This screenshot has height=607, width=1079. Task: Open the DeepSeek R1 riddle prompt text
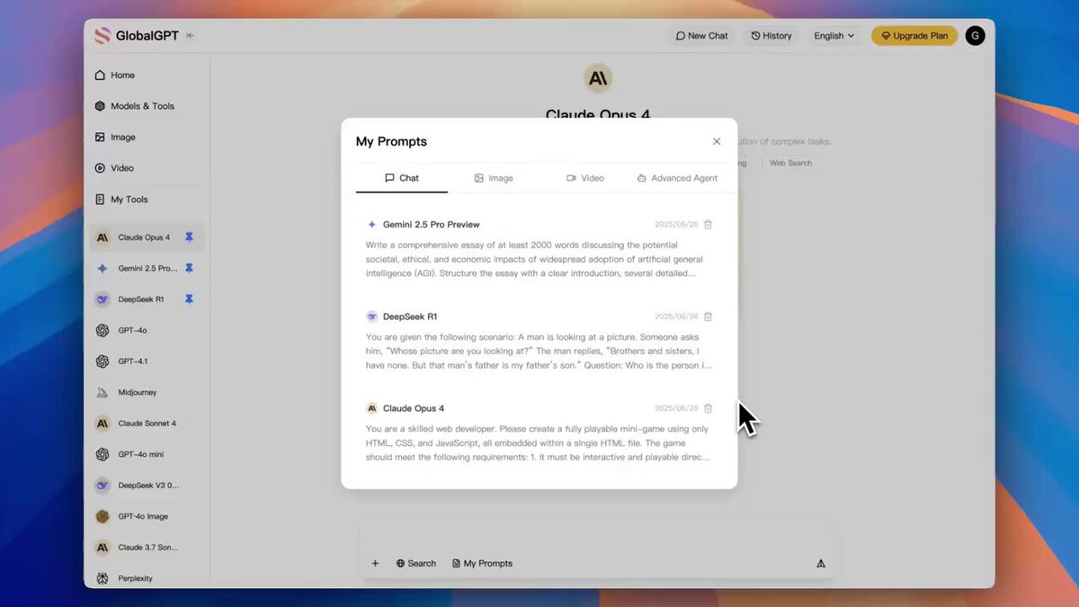coord(539,351)
